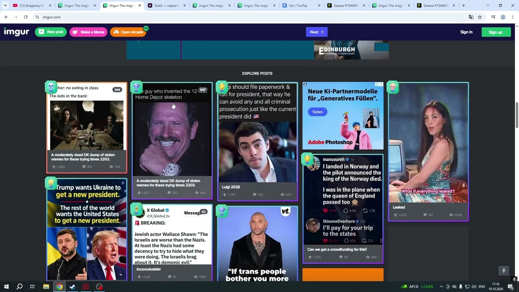The height and width of the screenshot is (292, 519).
Task: Click the page vertical scrollbar thumb
Action: (x=517, y=116)
